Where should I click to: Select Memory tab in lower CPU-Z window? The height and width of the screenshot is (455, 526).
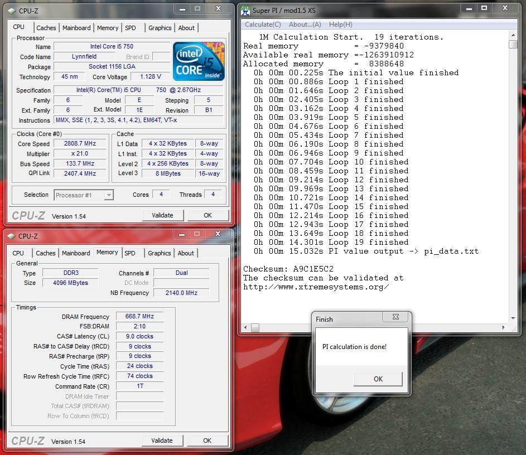click(107, 253)
